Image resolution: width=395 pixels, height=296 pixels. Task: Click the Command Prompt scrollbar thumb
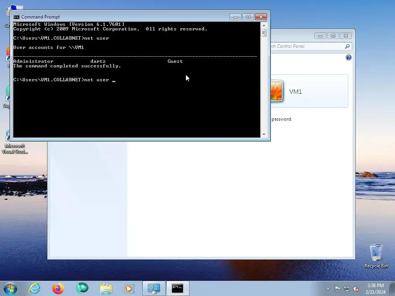[x=264, y=33]
